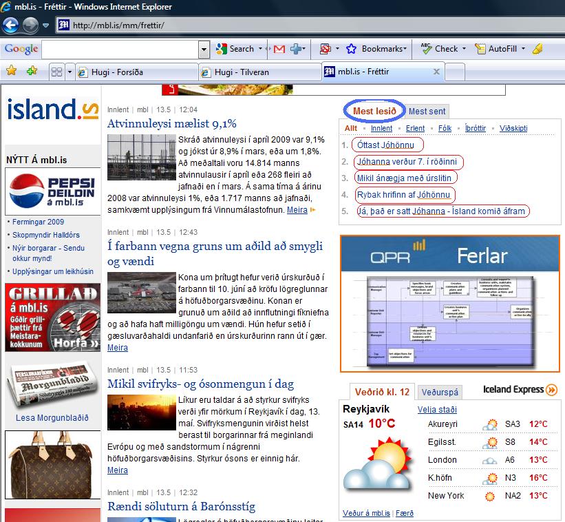Click the address bar URL field
Image resolution: width=565 pixels, height=522 pixels.
click(310, 25)
